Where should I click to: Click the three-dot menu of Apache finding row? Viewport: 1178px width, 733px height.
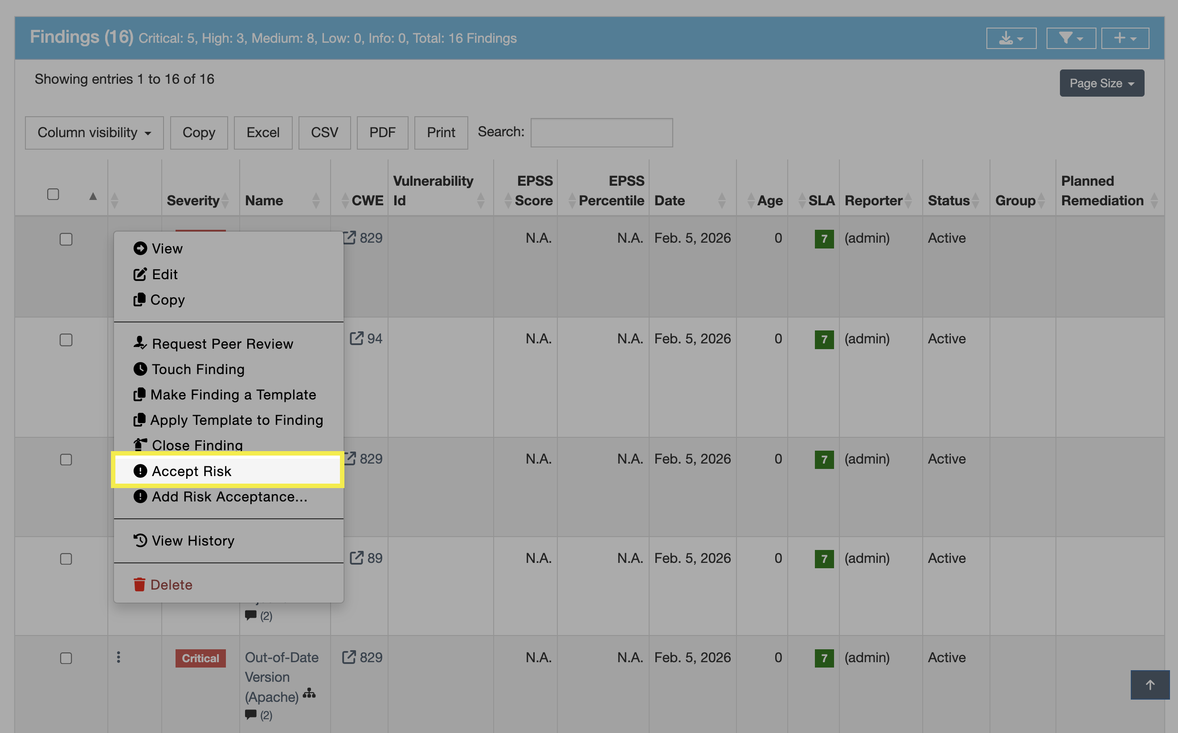pos(119,657)
